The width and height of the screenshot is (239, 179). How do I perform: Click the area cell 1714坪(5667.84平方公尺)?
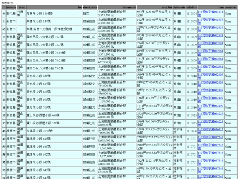click(x=155, y=107)
